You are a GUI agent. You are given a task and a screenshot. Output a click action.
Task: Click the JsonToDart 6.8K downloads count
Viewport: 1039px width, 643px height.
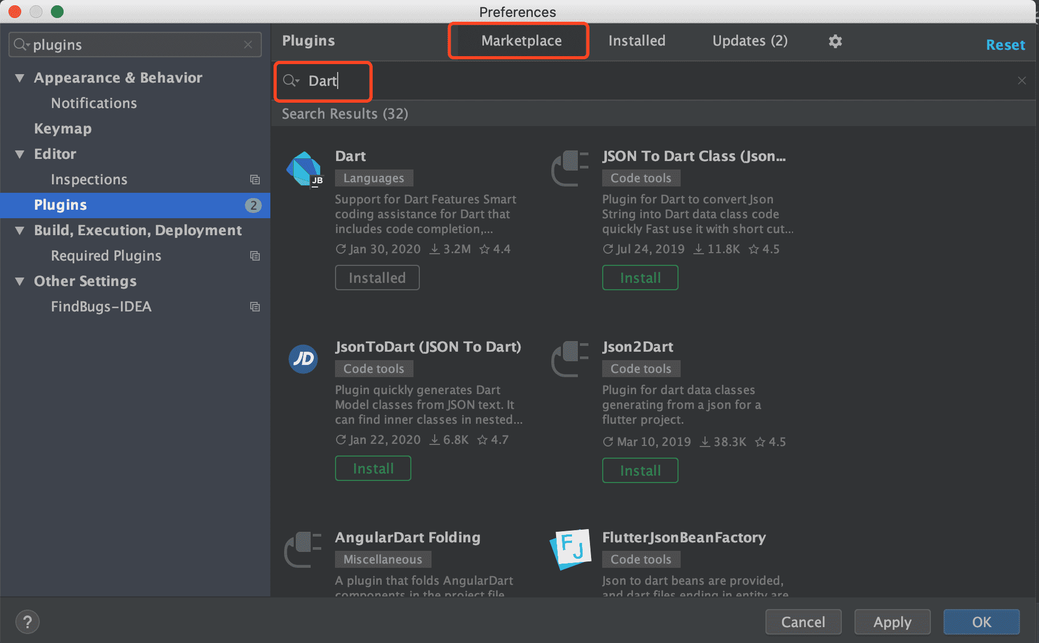click(449, 440)
